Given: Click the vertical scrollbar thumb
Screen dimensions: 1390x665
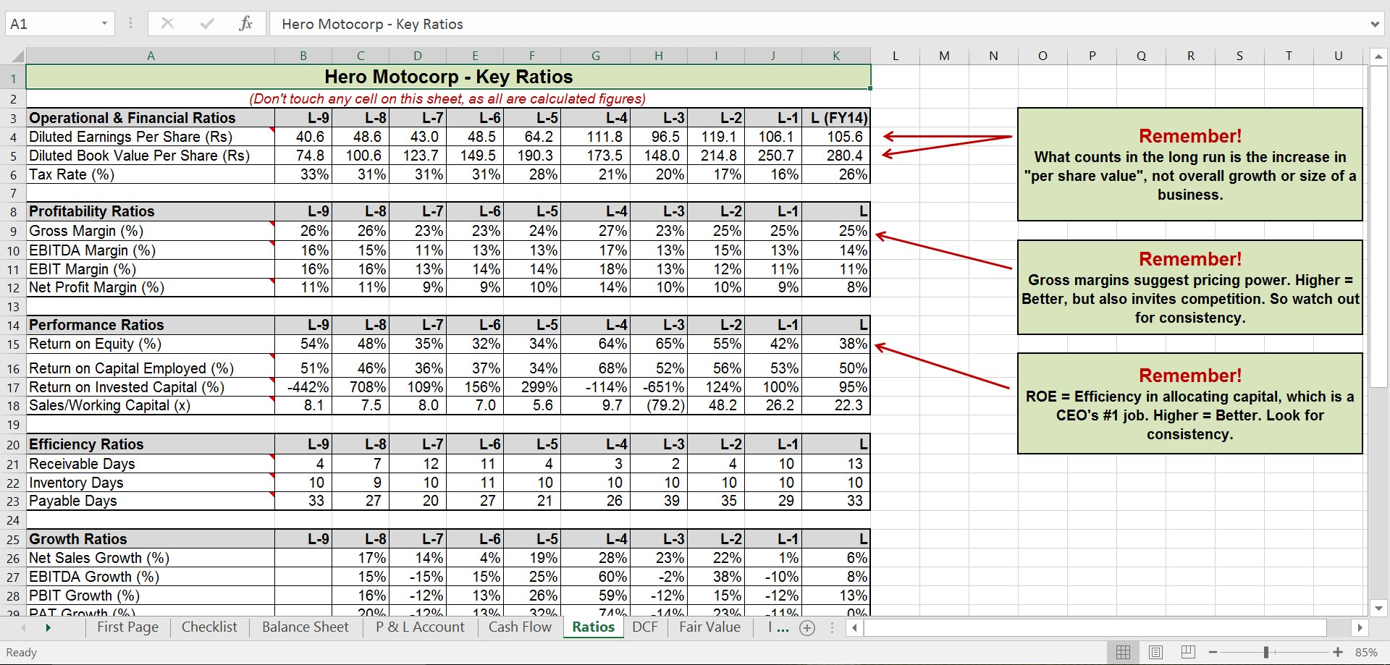Looking at the screenshot, I should click(1378, 226).
